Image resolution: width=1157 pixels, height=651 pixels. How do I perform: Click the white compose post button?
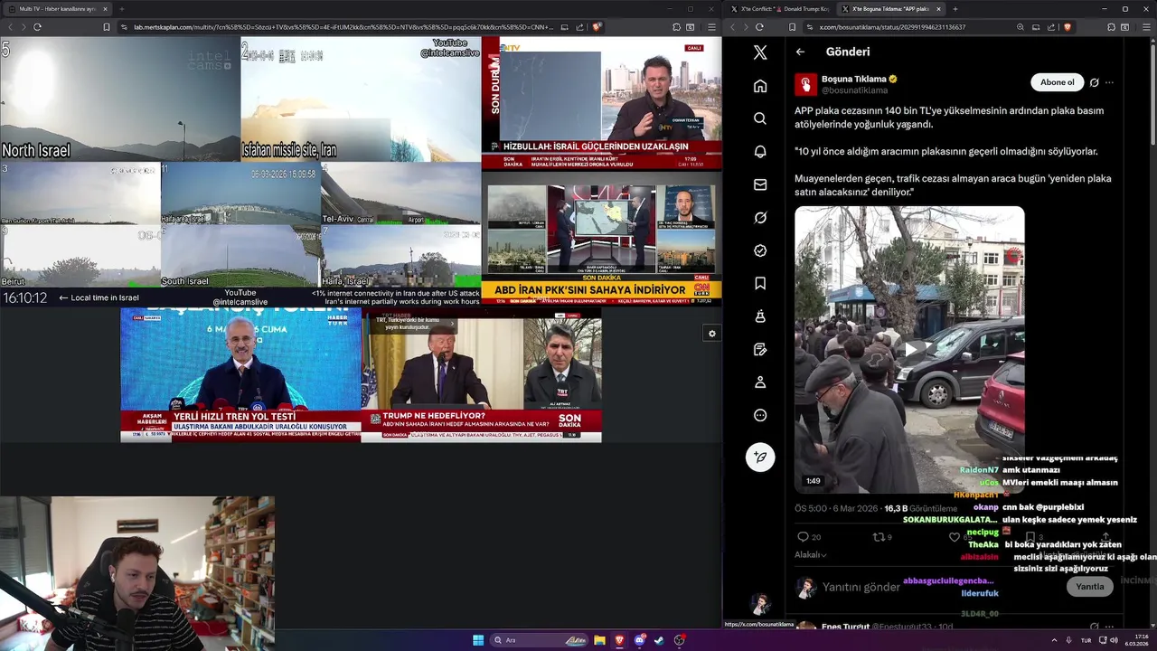pyautogui.click(x=760, y=457)
